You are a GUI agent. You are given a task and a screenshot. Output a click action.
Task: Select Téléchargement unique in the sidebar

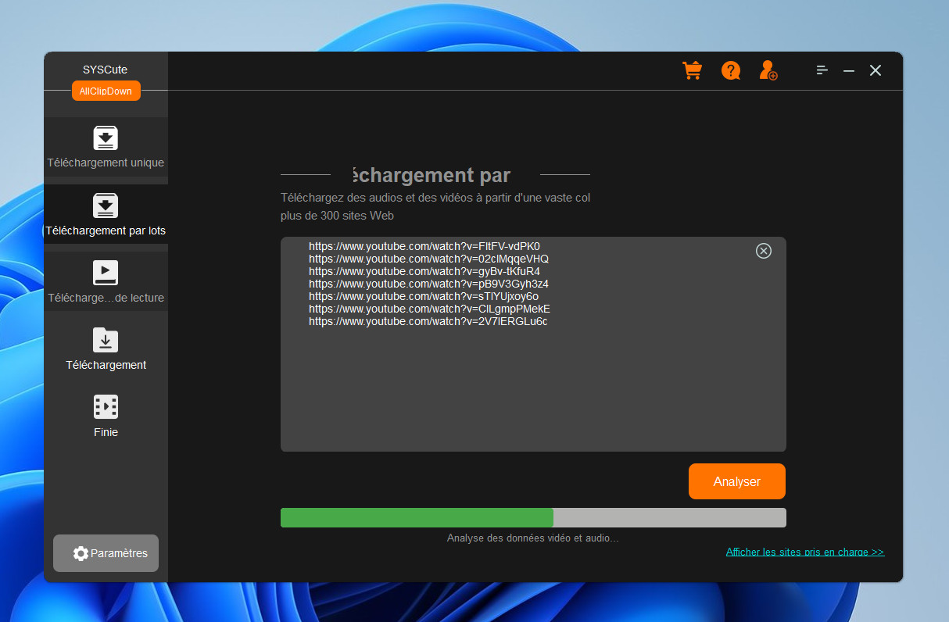(x=106, y=148)
